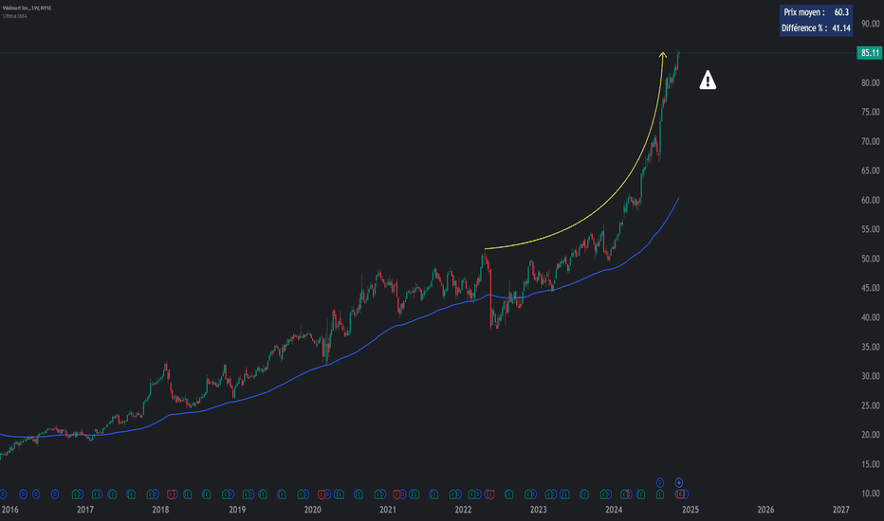The image size is (884, 521).
Task: Click the 10.00 price axis label
Action: point(871,493)
